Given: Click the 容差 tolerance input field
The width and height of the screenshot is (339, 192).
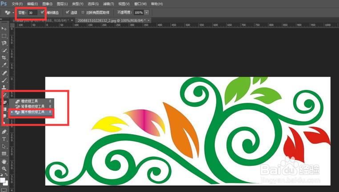Looking at the screenshot, I should 32,13.
